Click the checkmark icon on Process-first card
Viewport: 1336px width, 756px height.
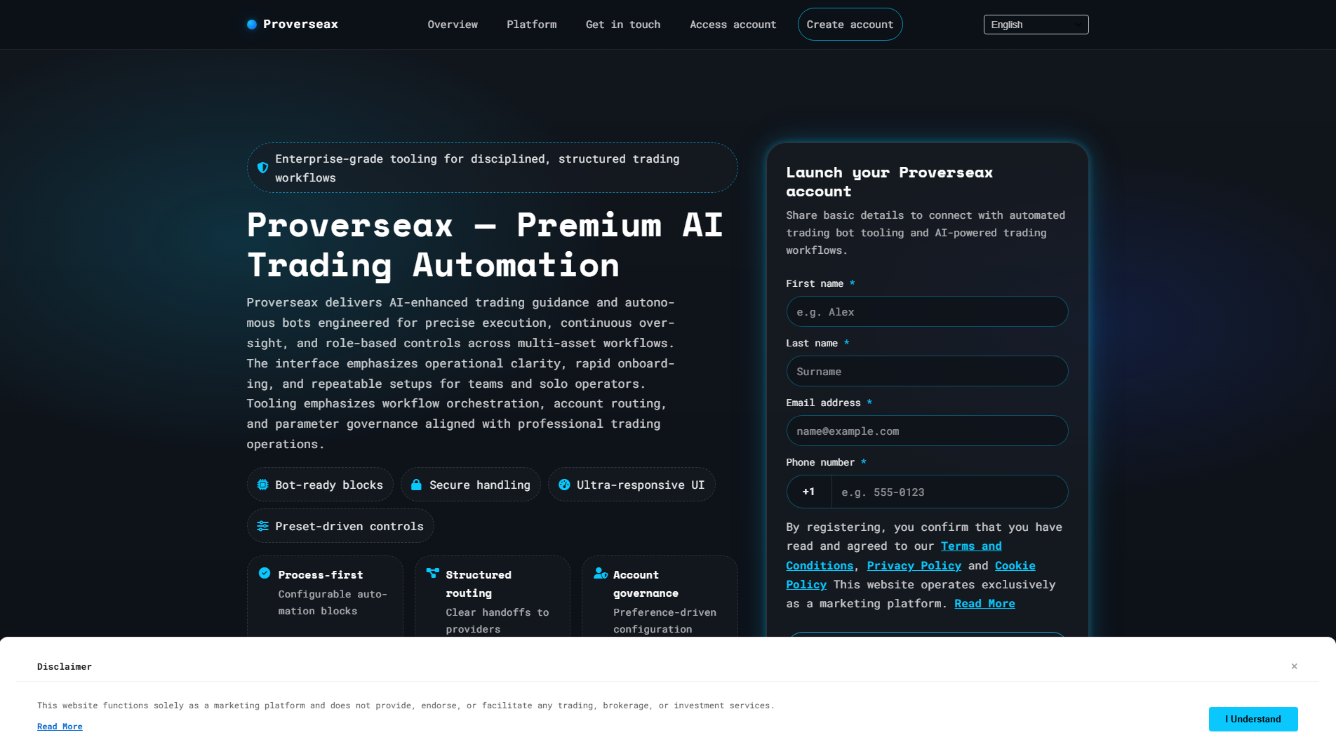coord(265,573)
